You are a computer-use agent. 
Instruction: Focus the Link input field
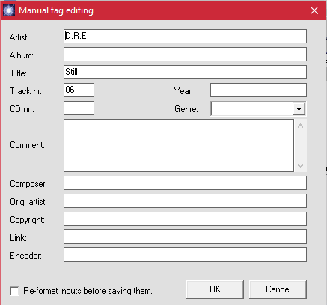pyautogui.click(x=185, y=237)
